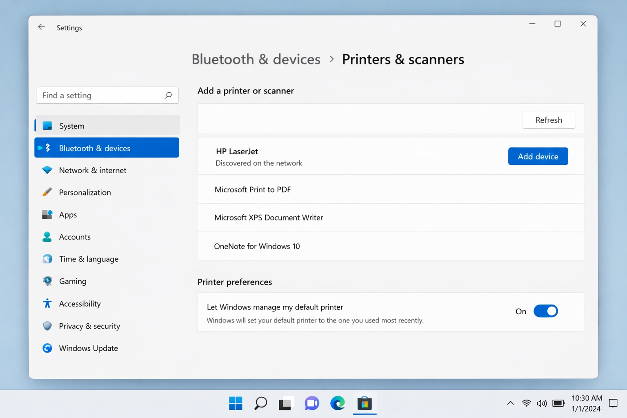
Task: Refresh the printer scan
Action: coord(549,120)
